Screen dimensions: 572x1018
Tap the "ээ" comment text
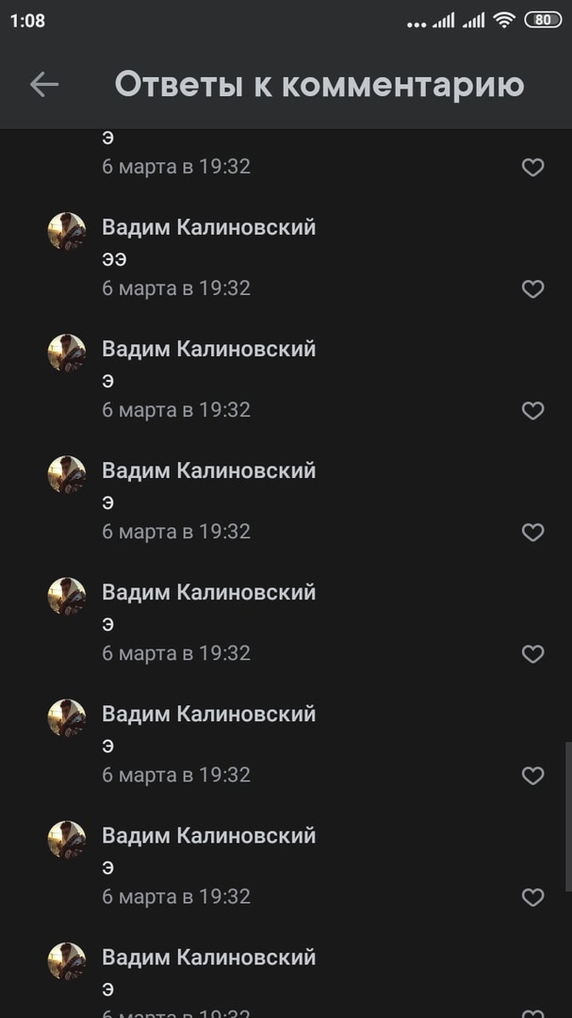click(114, 260)
